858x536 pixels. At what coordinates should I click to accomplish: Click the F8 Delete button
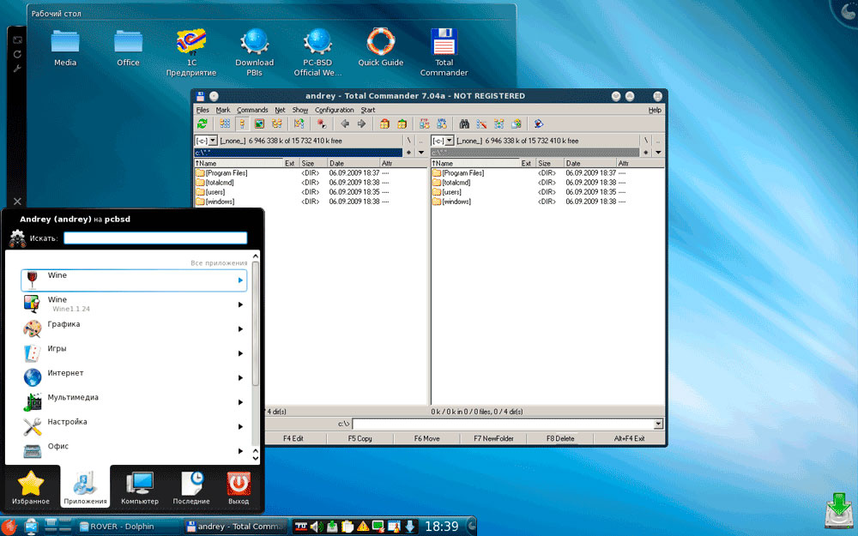coord(560,438)
